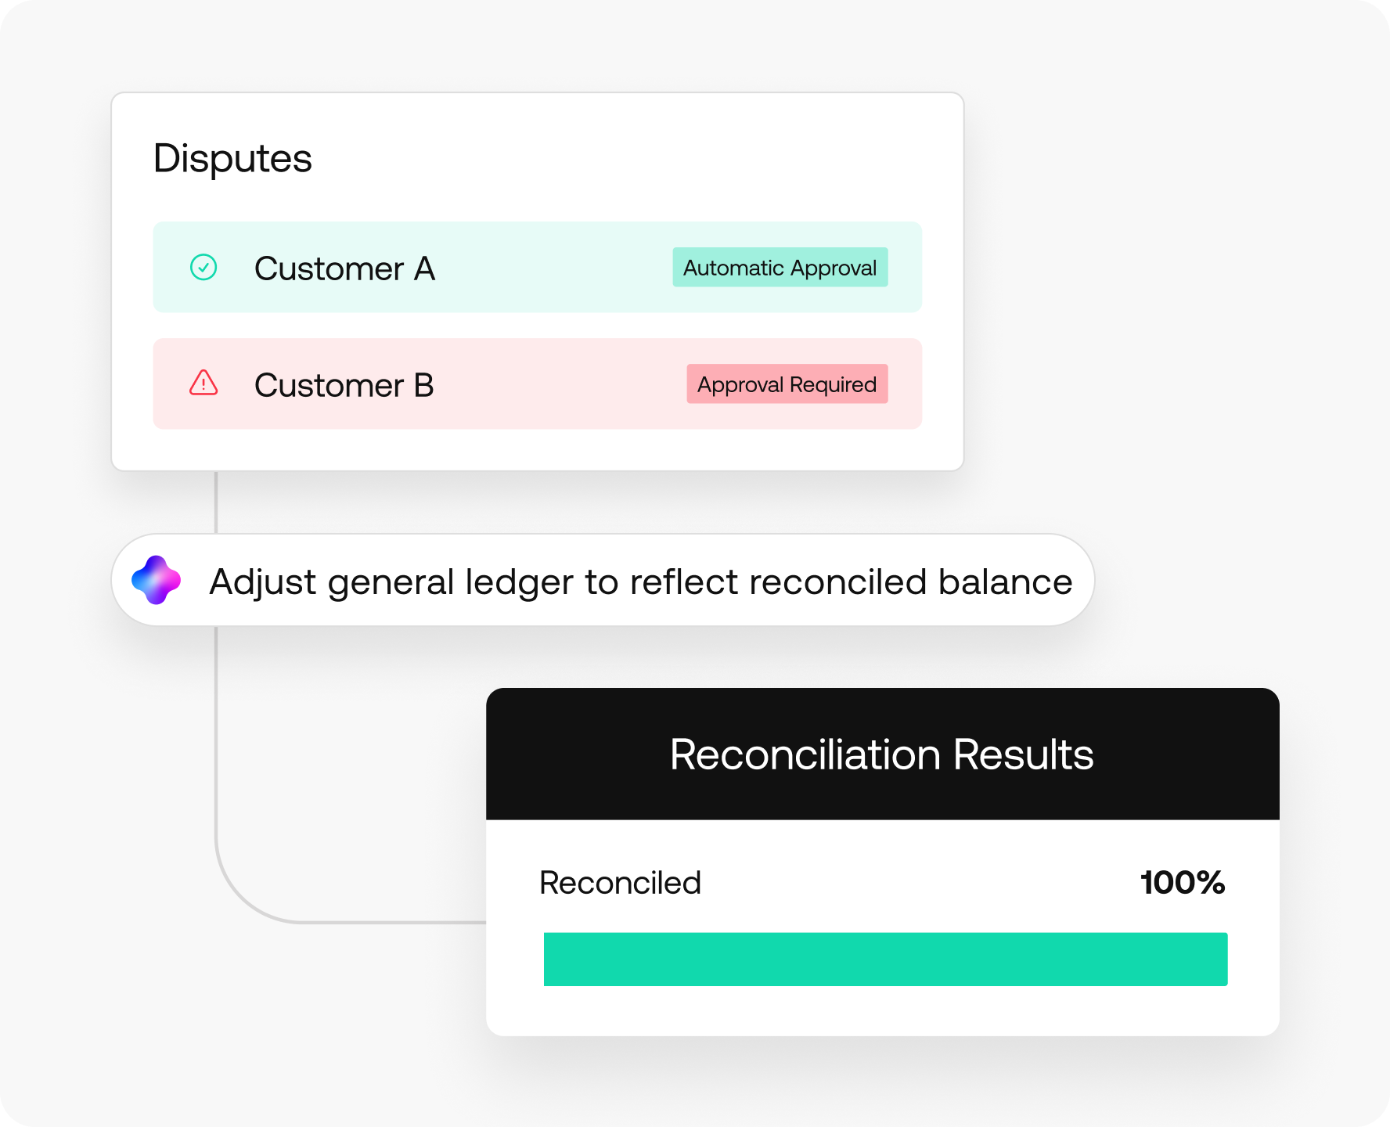Click the 100% reconciled value
The width and height of the screenshot is (1390, 1127).
pyautogui.click(x=1182, y=883)
